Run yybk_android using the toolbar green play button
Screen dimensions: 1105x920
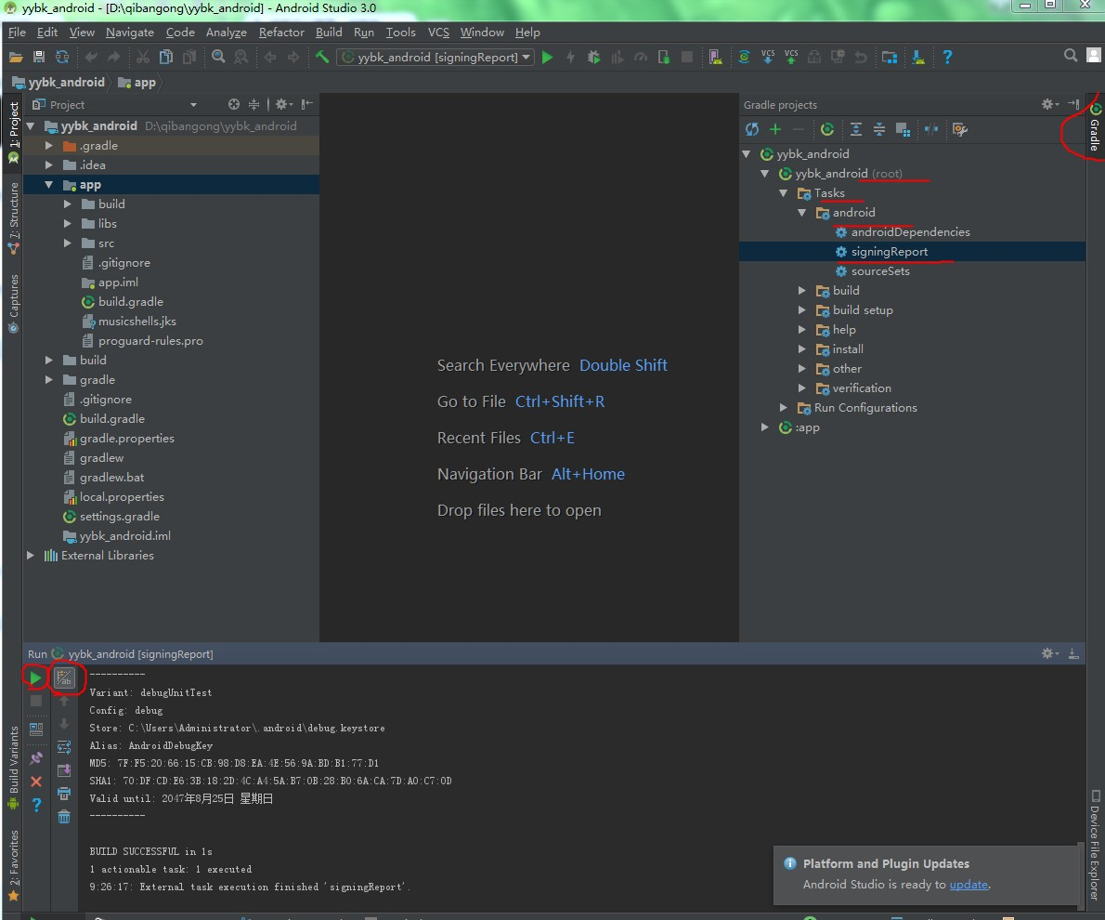(x=548, y=57)
